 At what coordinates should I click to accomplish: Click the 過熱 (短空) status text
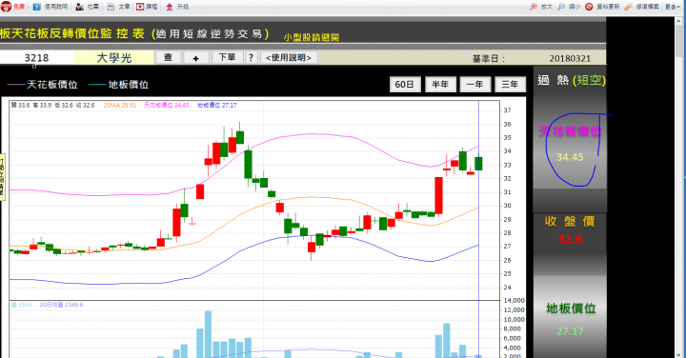(x=572, y=80)
